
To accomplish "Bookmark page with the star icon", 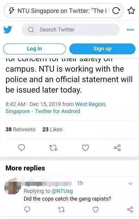I will point(131,11).
